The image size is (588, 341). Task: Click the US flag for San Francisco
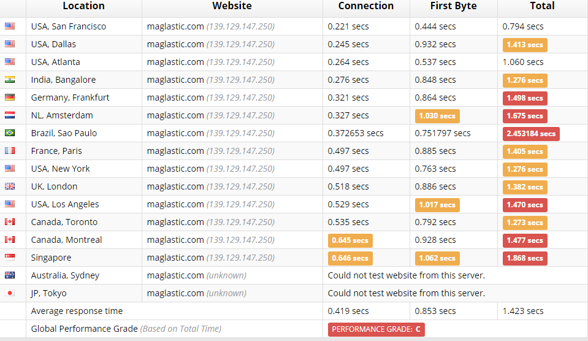point(10,26)
